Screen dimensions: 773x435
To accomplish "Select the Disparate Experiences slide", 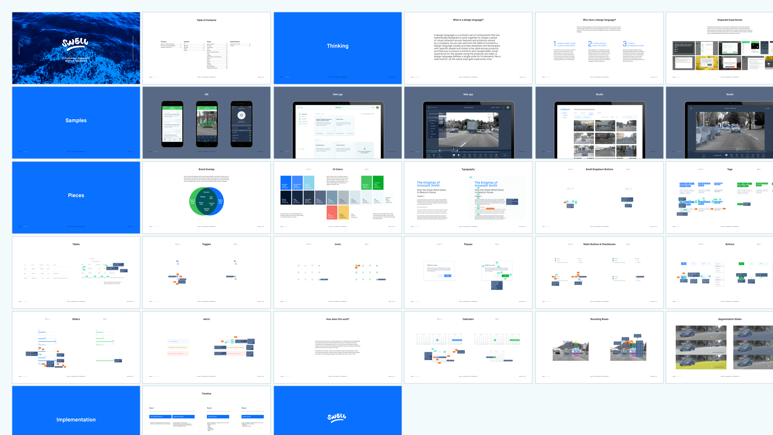I will (x=719, y=48).
